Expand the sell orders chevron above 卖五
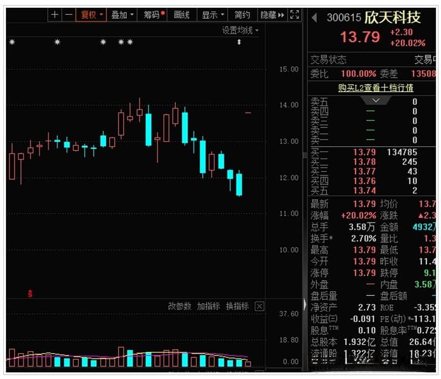Viewport: 441px width, 379px height. [376, 100]
